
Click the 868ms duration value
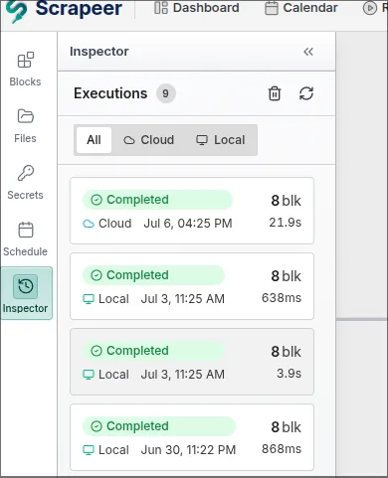point(282,449)
